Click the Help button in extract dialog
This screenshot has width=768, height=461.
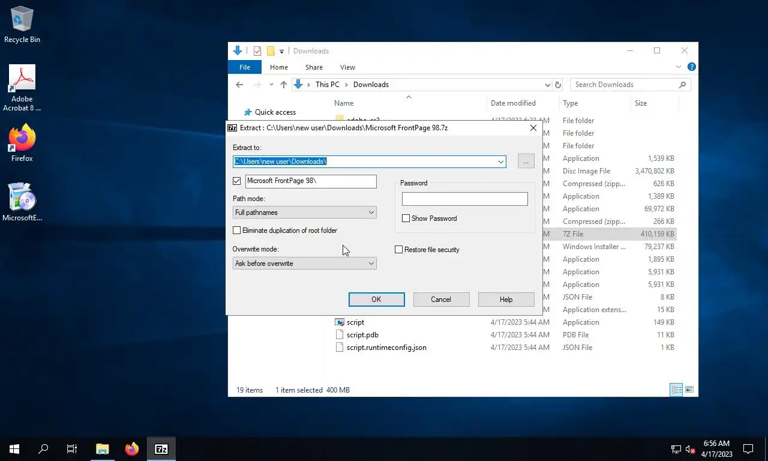click(506, 300)
